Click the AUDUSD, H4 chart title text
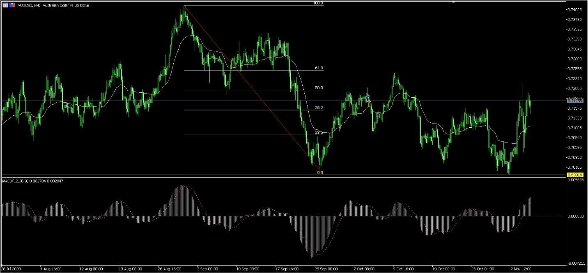Viewport: 588px width, 273px height. [x=53, y=5]
